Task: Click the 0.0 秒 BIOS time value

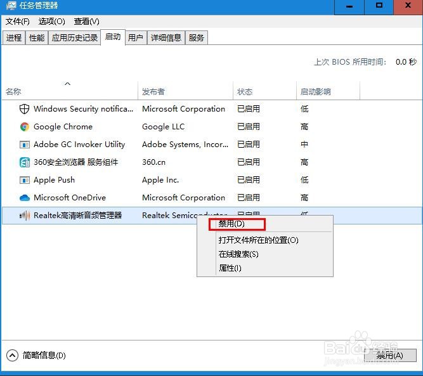Action: 406,62
